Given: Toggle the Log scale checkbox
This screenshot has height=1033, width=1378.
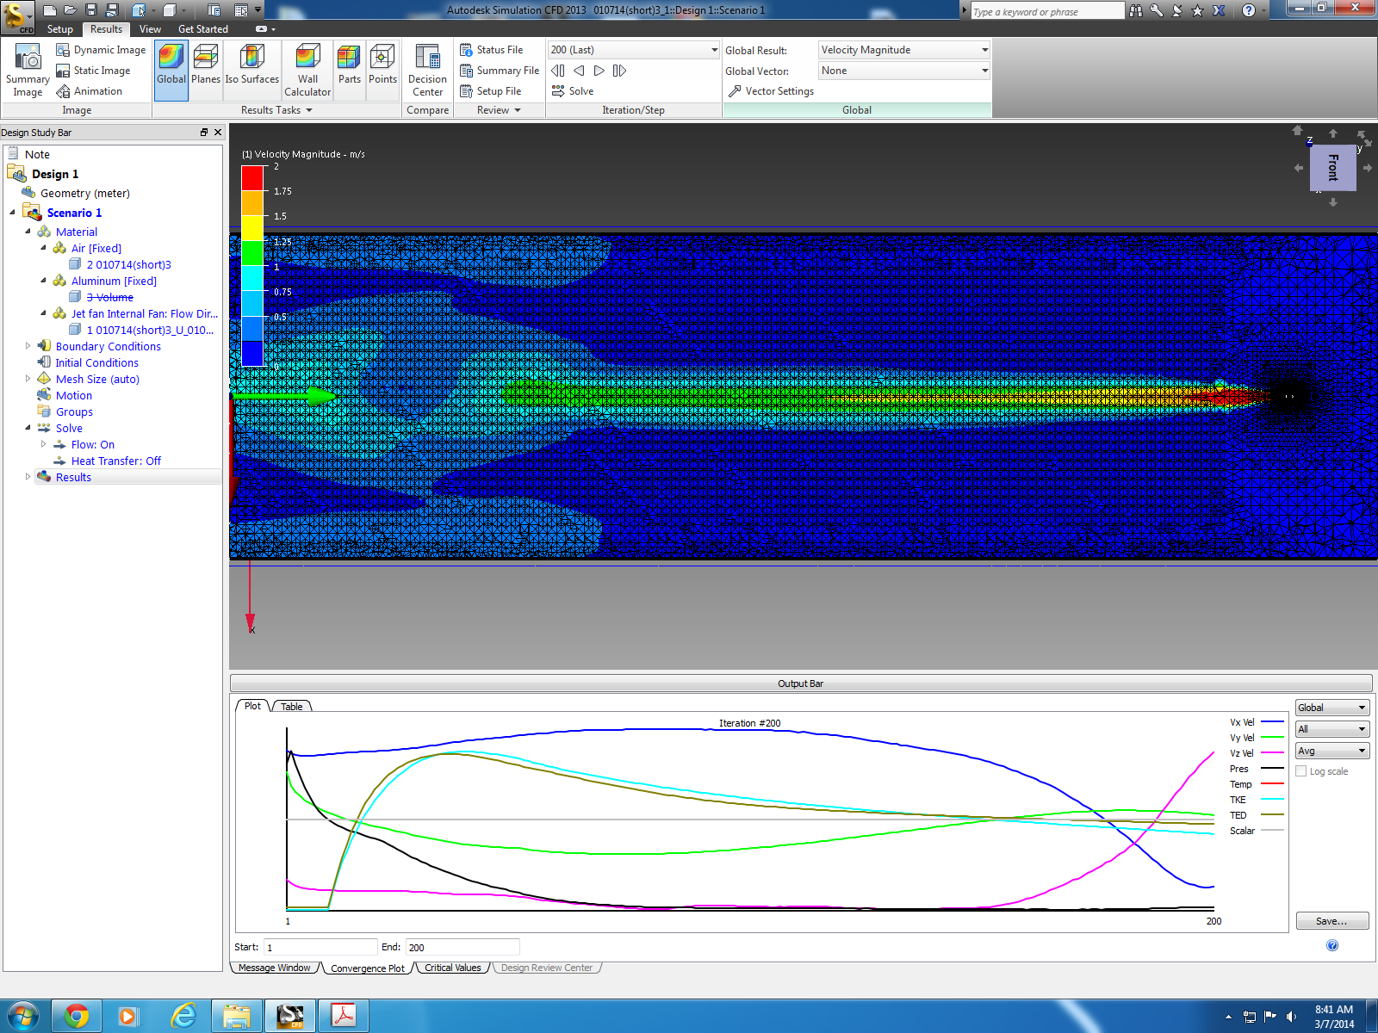Looking at the screenshot, I should click(x=1301, y=771).
